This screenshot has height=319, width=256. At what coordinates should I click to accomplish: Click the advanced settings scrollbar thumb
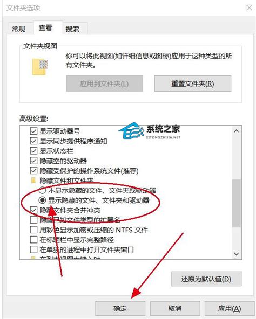tap(237, 203)
